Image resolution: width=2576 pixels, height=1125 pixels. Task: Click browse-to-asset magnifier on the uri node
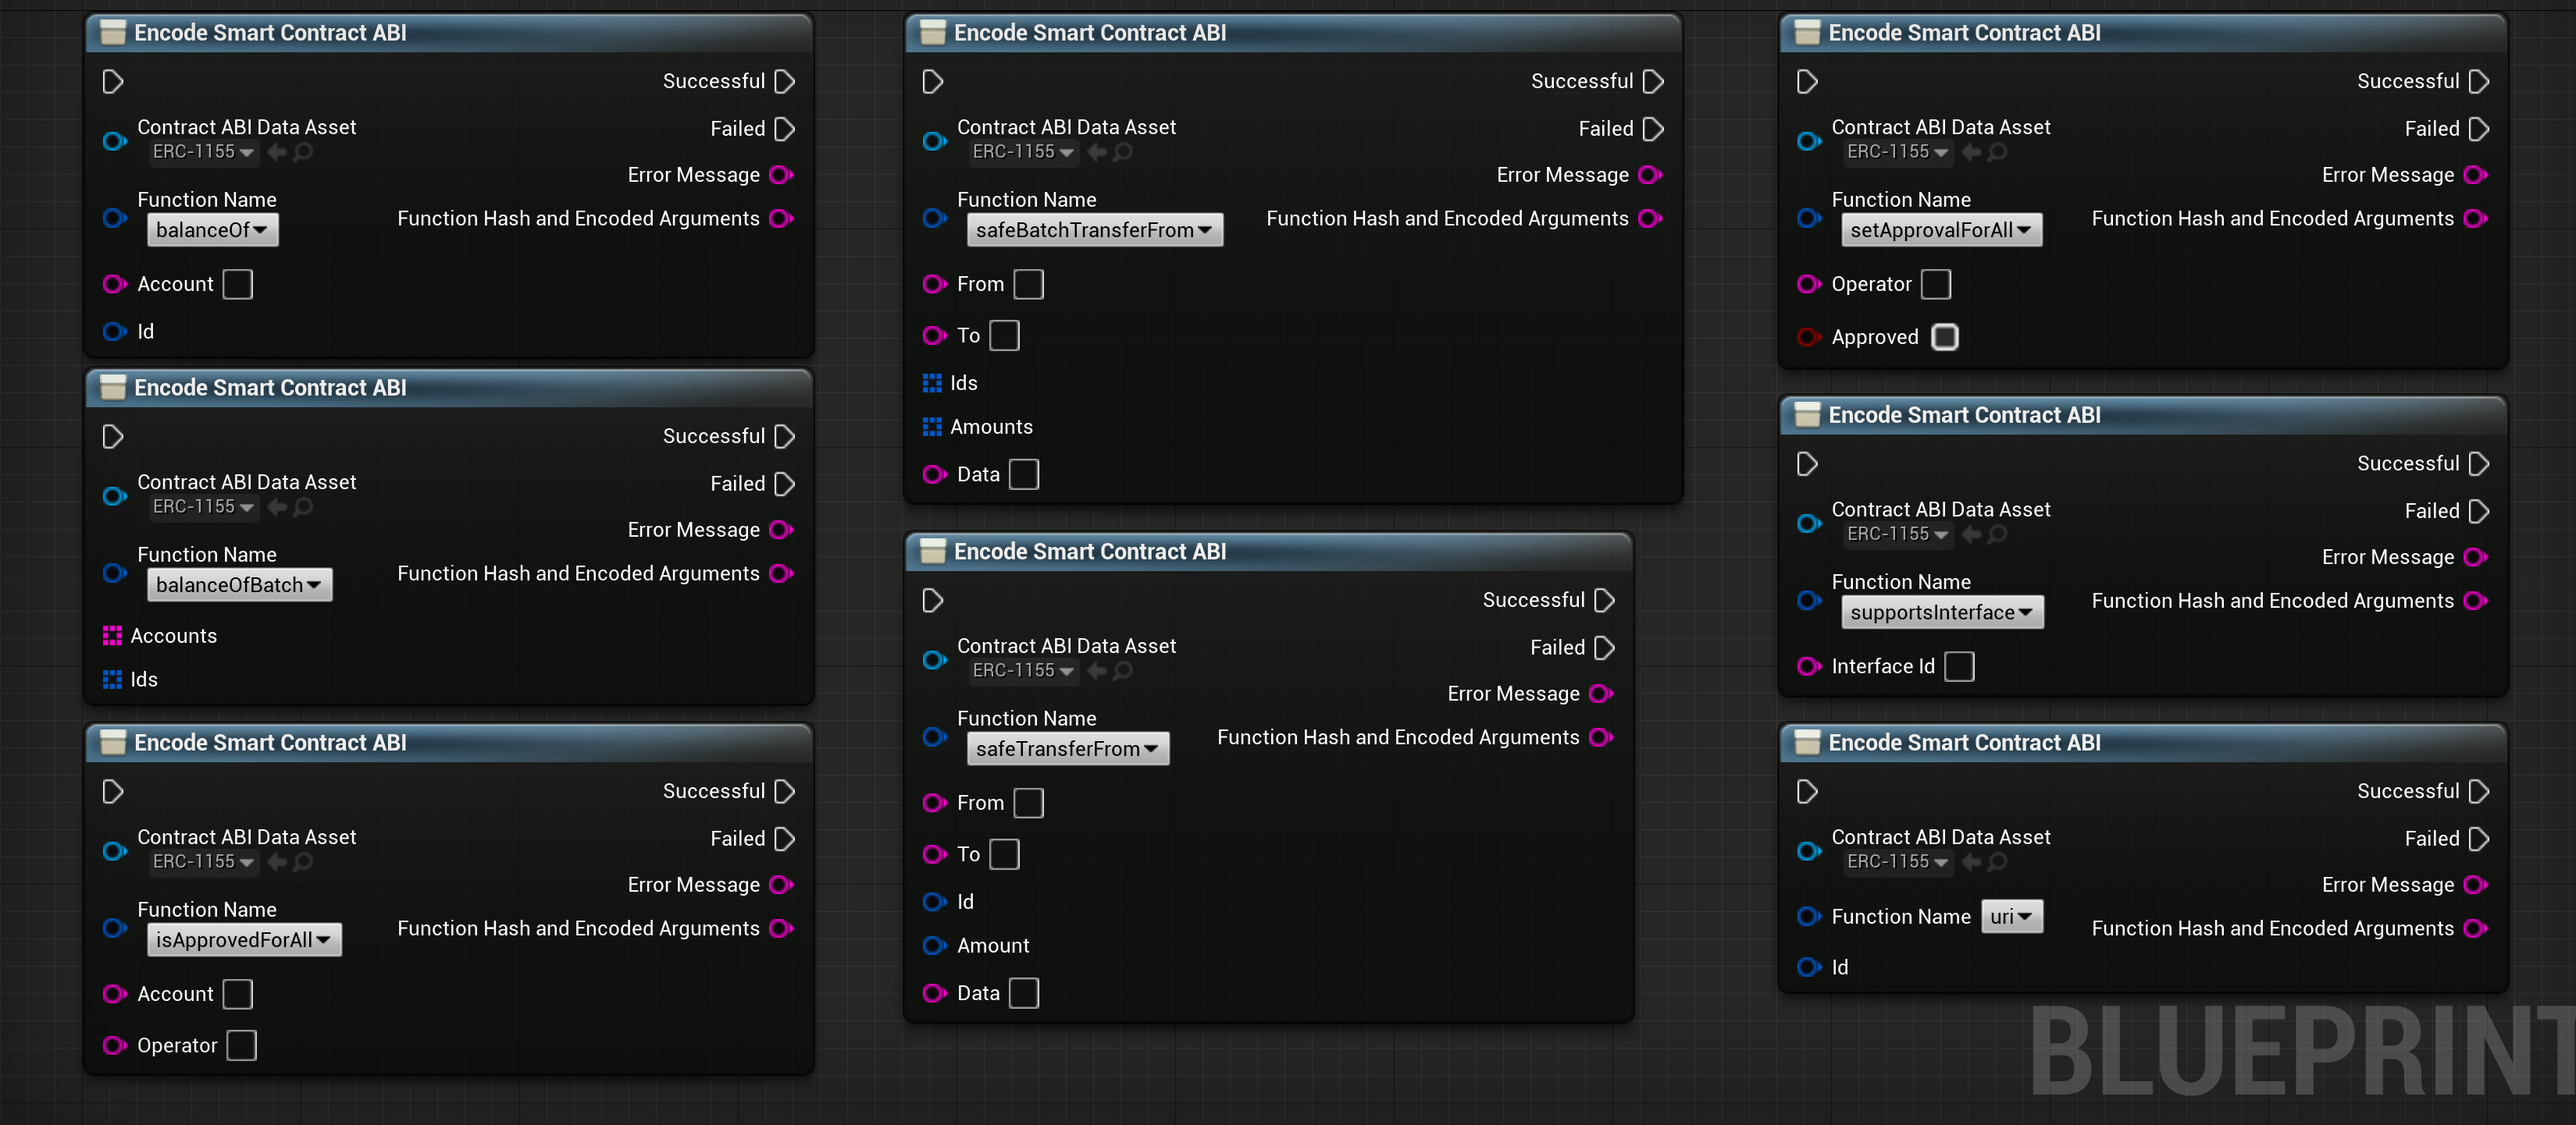1997,861
